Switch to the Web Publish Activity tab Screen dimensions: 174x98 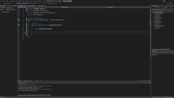39,95
